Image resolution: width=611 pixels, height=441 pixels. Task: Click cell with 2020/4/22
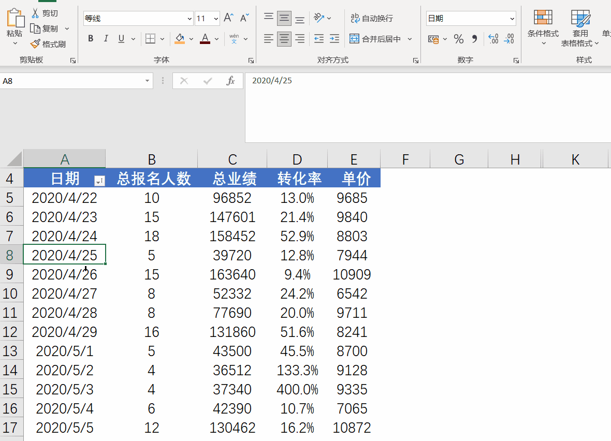[64, 198]
